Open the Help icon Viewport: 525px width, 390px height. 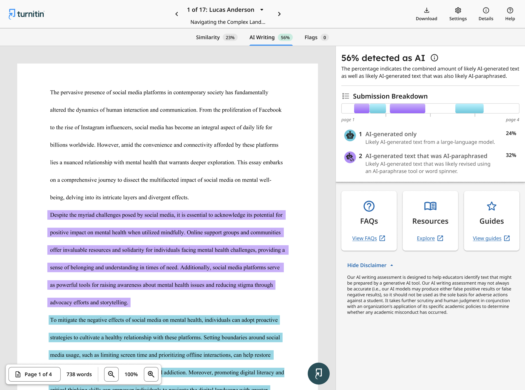click(x=510, y=10)
